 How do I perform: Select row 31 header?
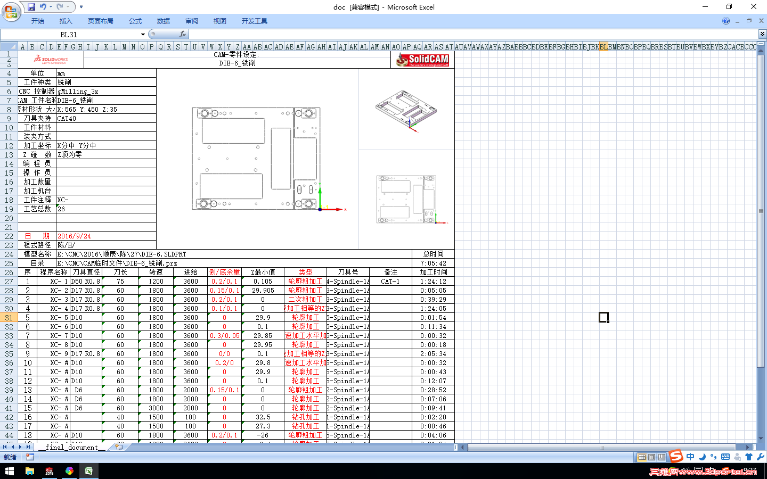point(9,318)
